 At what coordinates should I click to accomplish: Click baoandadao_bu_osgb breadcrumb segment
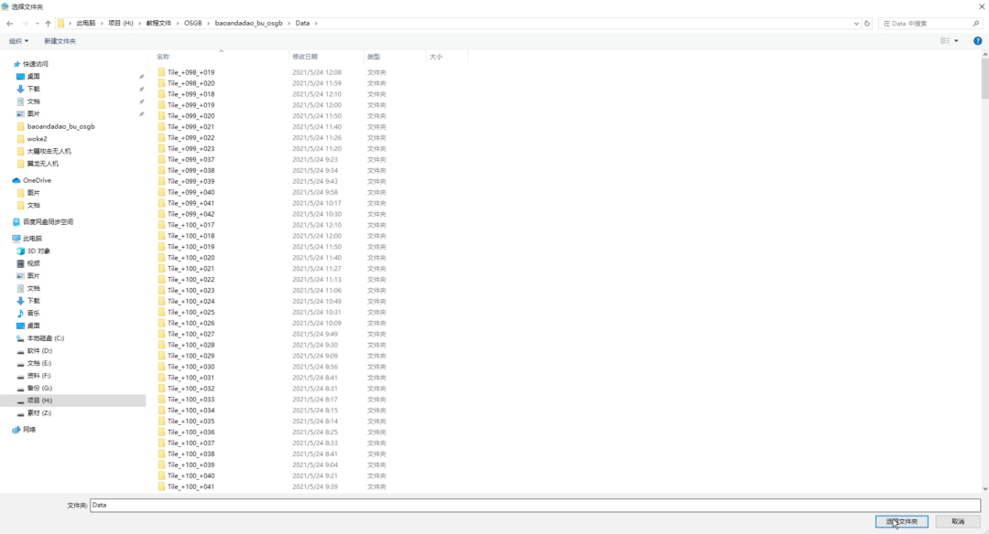point(248,23)
